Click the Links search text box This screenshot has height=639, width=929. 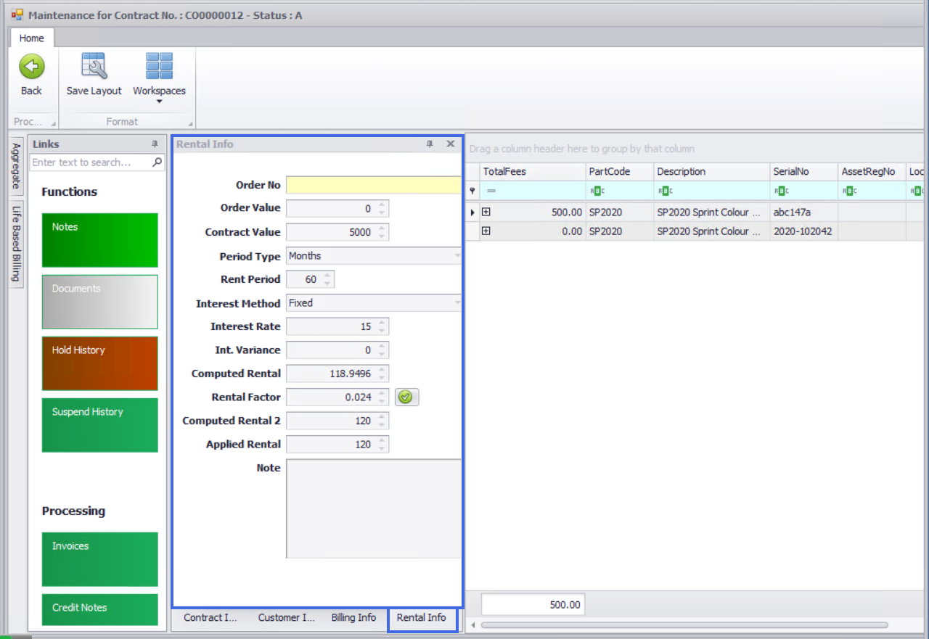tap(91, 162)
